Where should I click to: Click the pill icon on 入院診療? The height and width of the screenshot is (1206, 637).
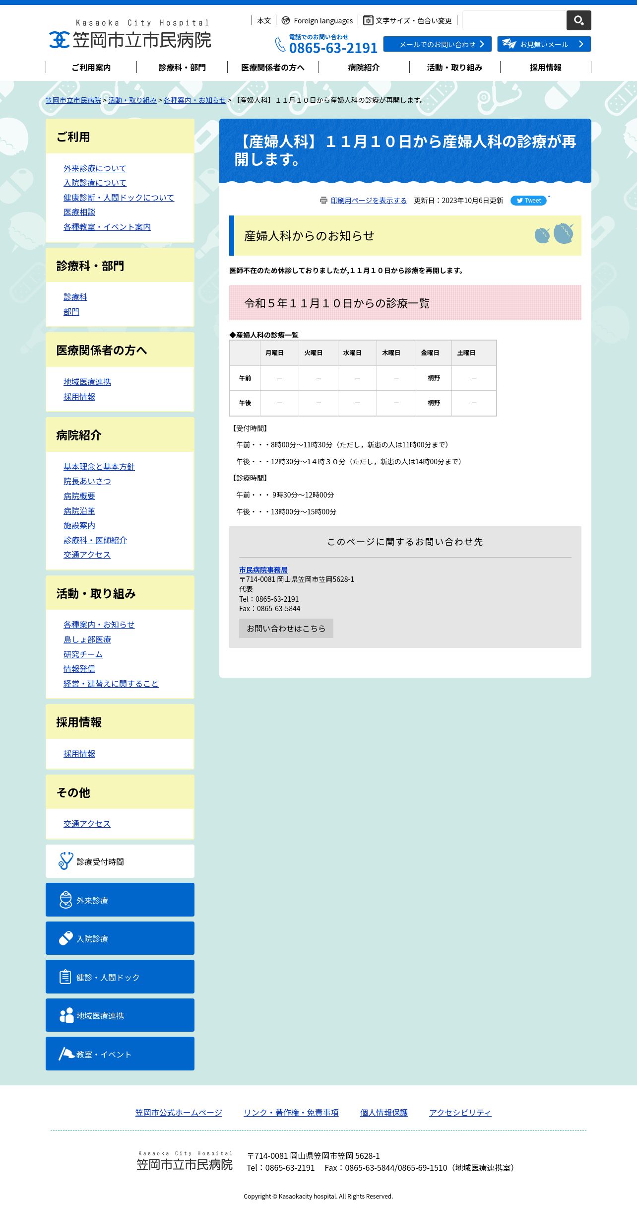click(x=66, y=938)
